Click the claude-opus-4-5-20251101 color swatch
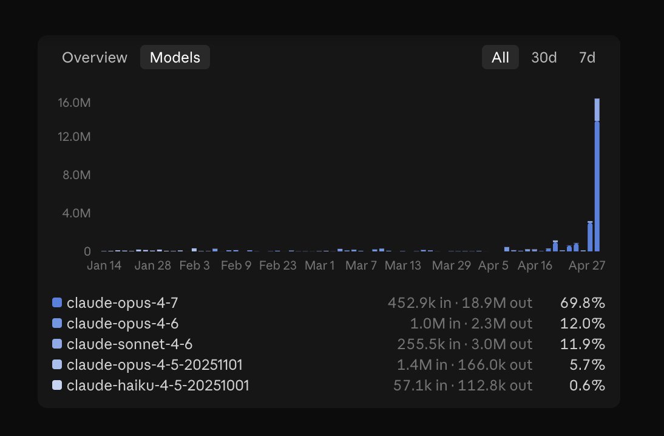Viewport: 664px width, 436px height. (x=56, y=364)
